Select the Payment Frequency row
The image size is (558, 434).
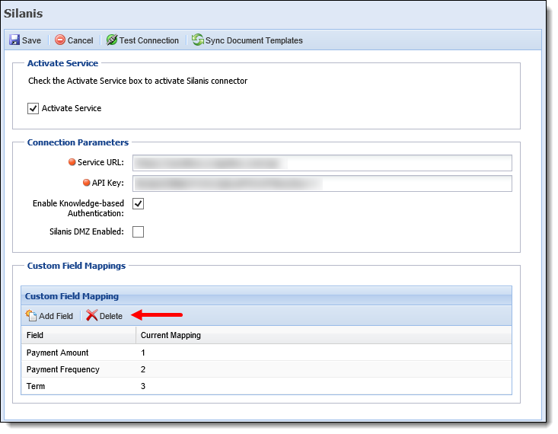[266, 369]
